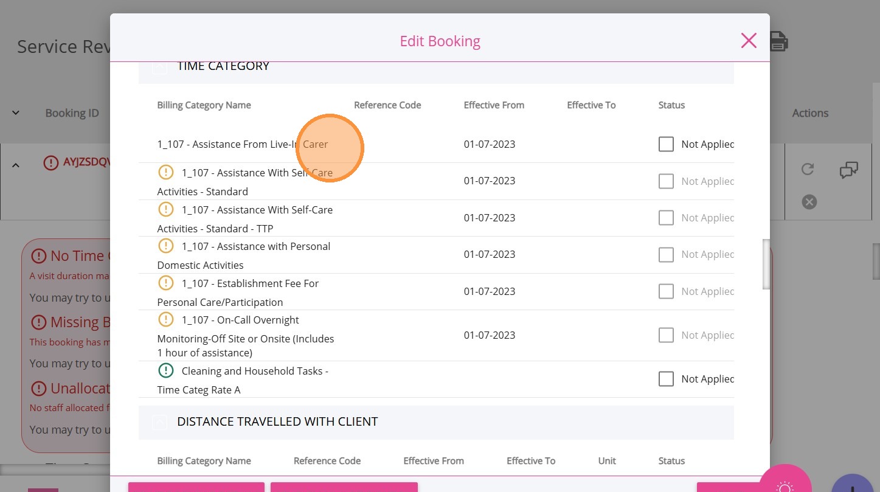Click warning icon for Assistance with Personal Domestic Activities

click(x=166, y=246)
